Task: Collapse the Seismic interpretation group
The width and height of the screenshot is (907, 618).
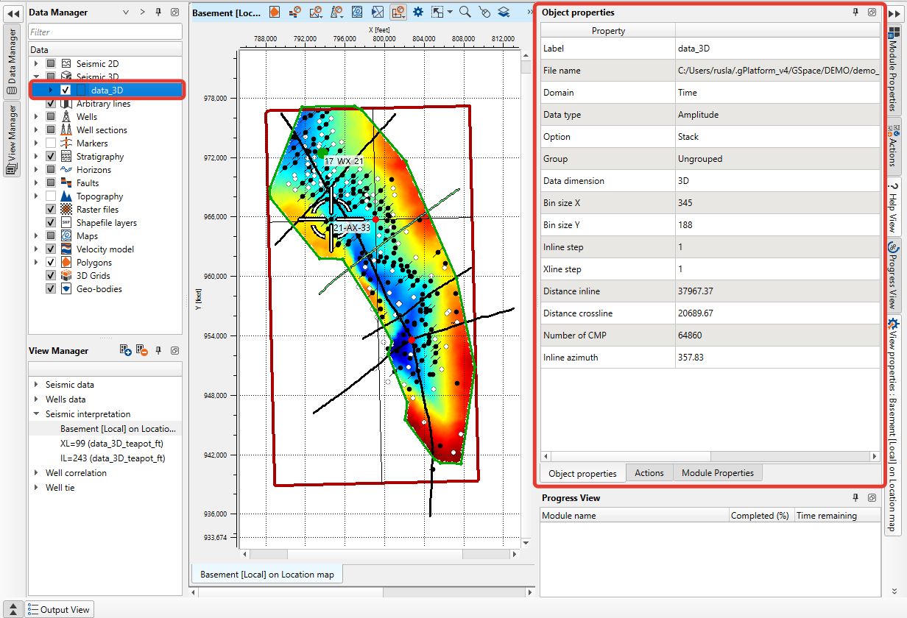Action: coord(36,414)
